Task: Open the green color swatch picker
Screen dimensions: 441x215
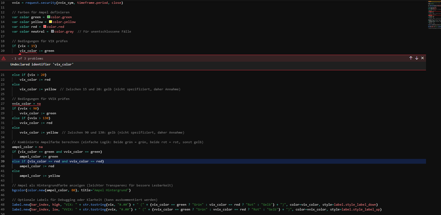Action: coord(48,17)
